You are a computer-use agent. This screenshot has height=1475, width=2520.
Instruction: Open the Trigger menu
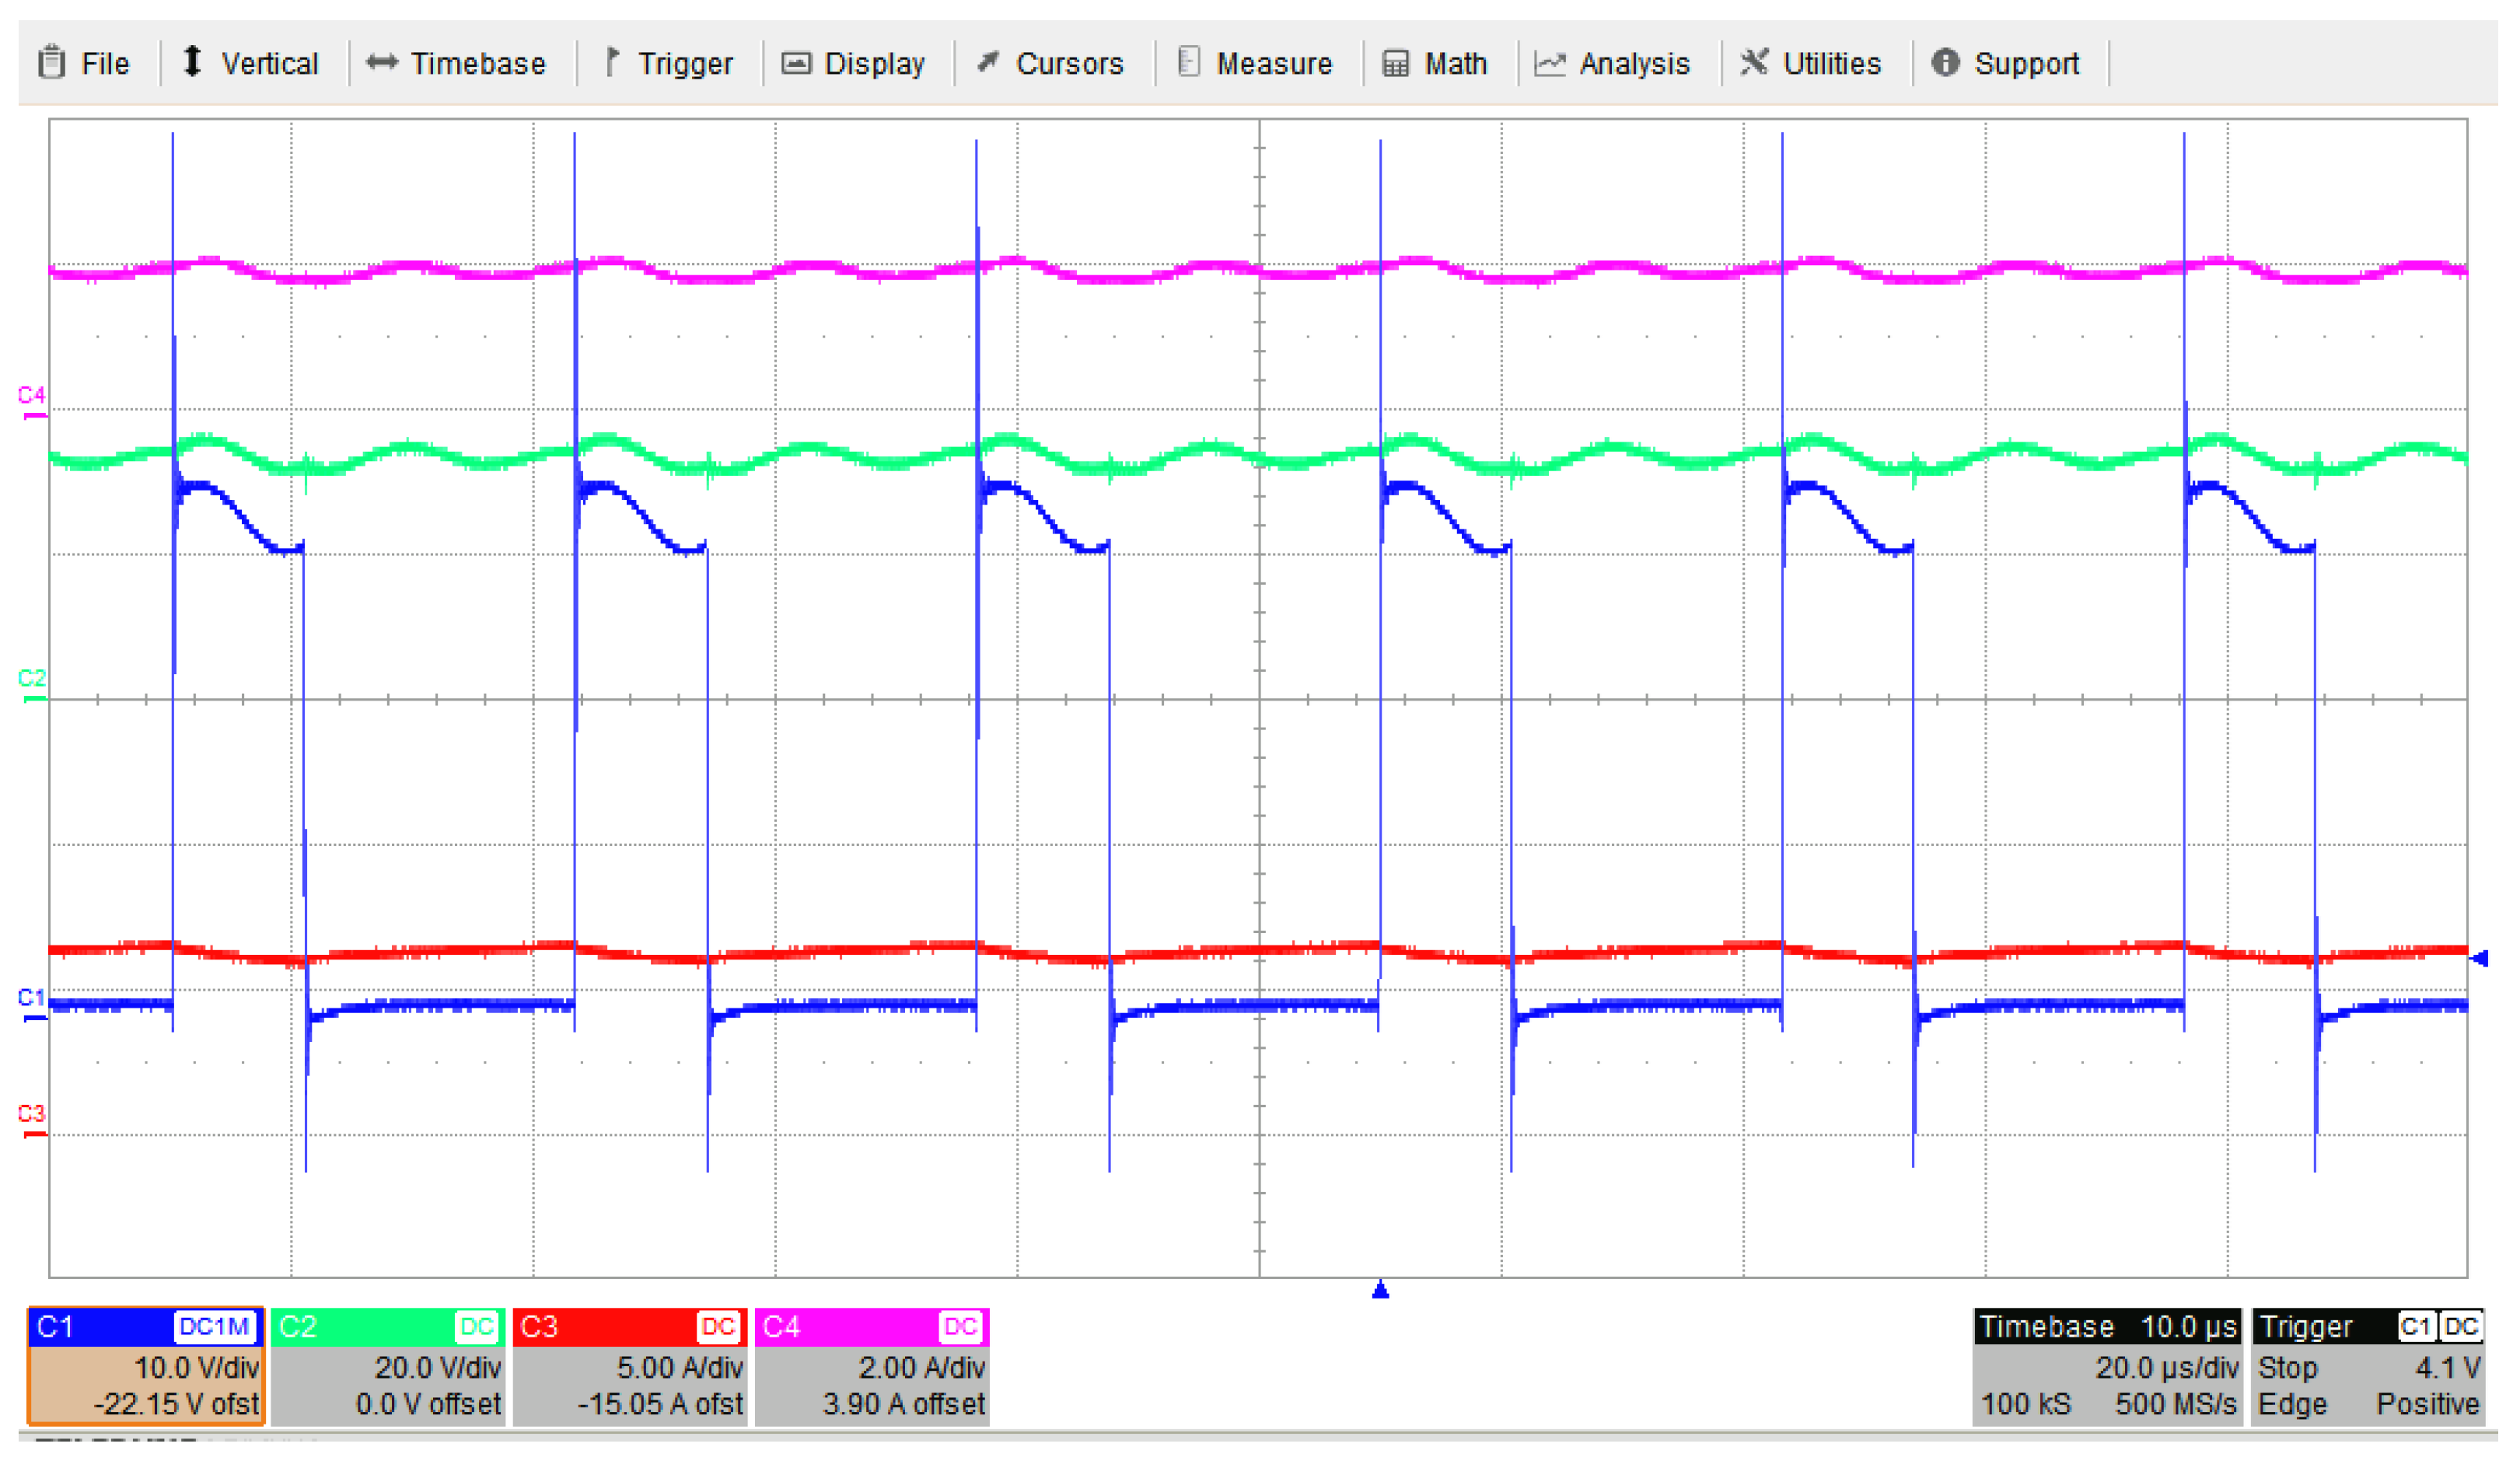pyautogui.click(x=668, y=64)
